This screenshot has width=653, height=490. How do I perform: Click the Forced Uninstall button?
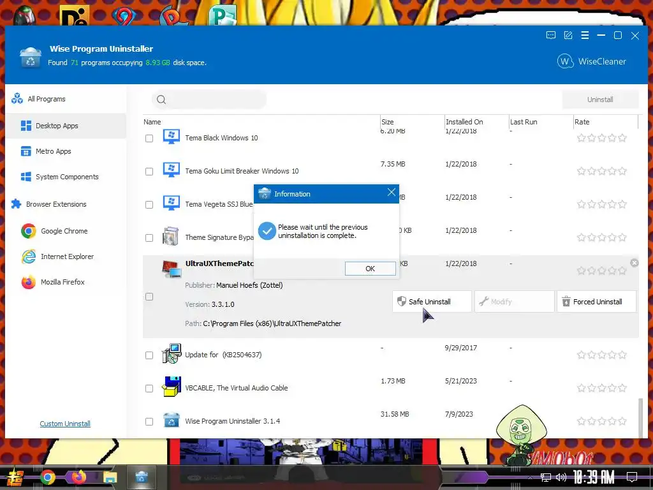(x=596, y=302)
